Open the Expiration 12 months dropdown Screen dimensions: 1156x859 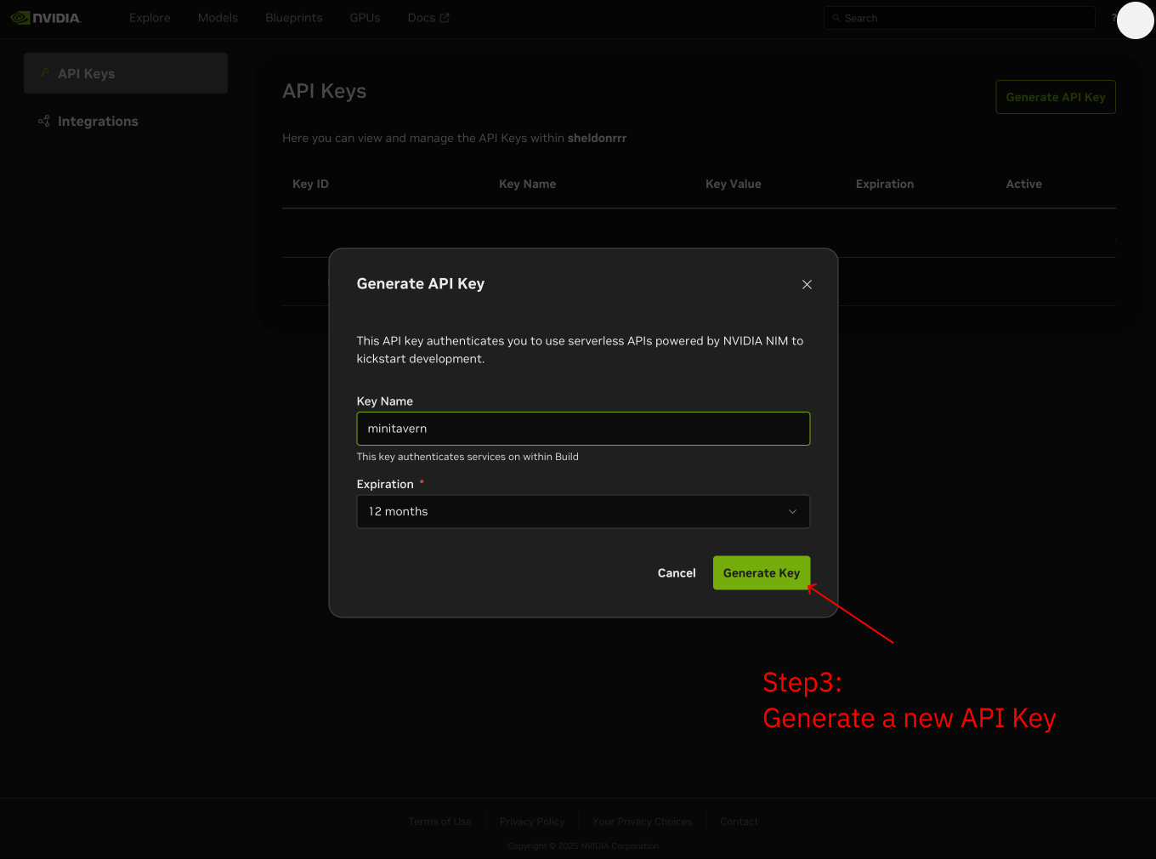(583, 511)
